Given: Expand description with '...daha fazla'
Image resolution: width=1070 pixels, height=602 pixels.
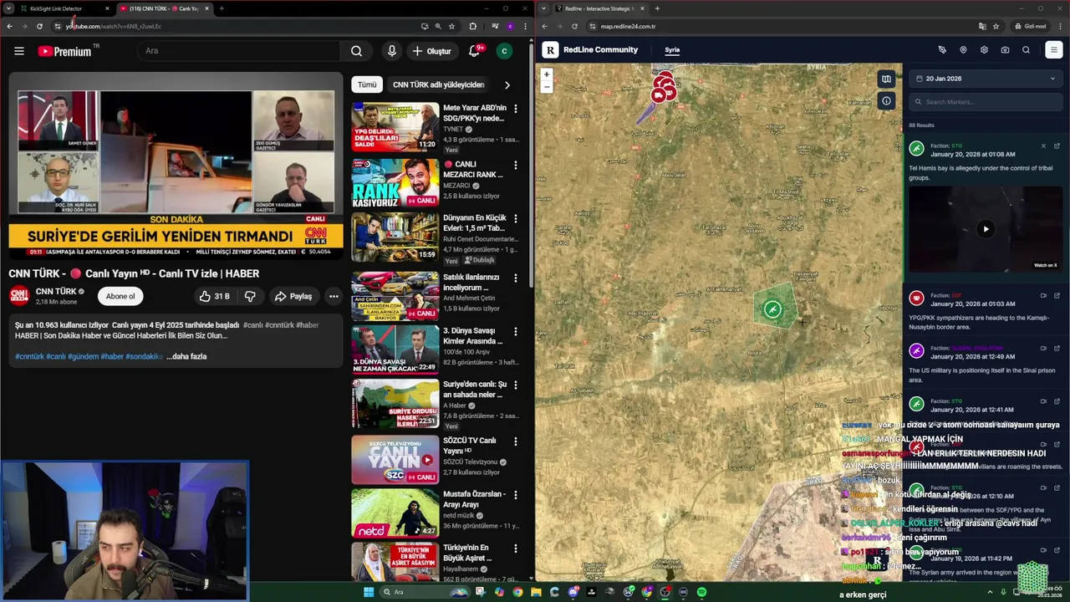Looking at the screenshot, I should pos(186,356).
